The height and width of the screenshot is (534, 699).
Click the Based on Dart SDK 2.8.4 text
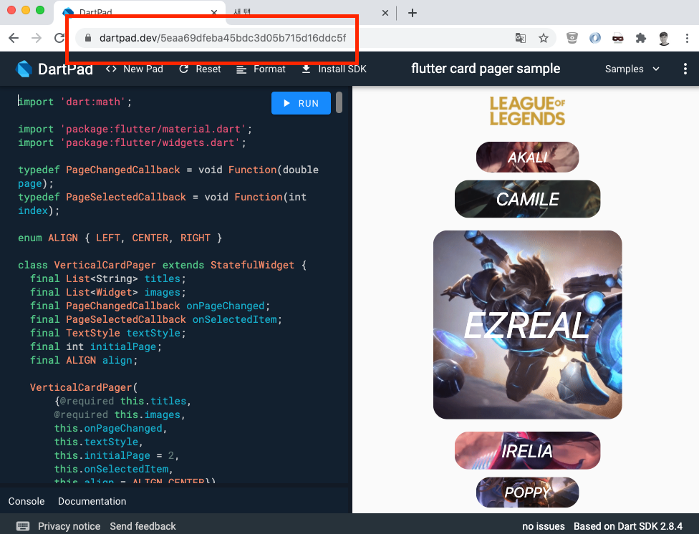(x=627, y=526)
